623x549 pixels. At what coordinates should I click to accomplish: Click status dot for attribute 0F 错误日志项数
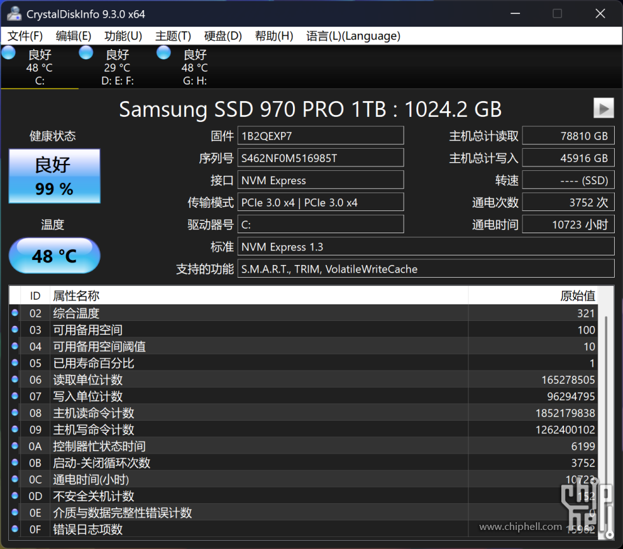coord(15,529)
